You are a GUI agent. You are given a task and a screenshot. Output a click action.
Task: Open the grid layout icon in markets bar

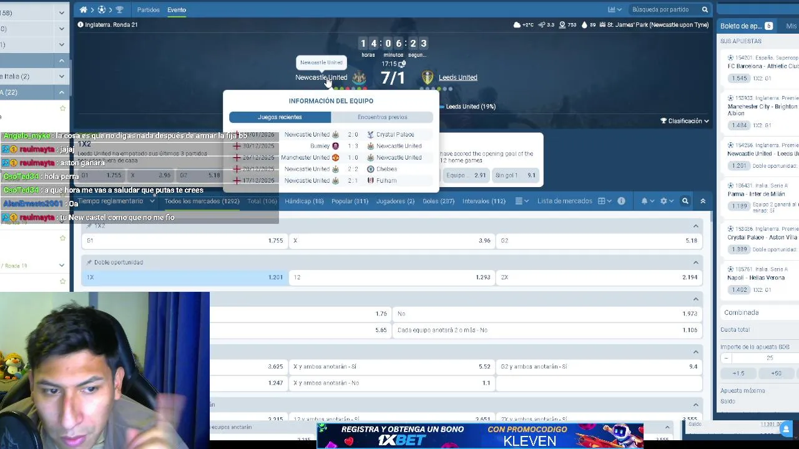coord(604,201)
